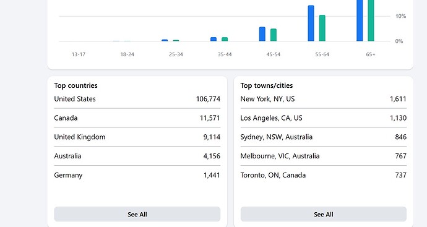Image resolution: width=427 pixels, height=227 pixels.
Task: Select New York, NY, US row
Action: pos(323,99)
